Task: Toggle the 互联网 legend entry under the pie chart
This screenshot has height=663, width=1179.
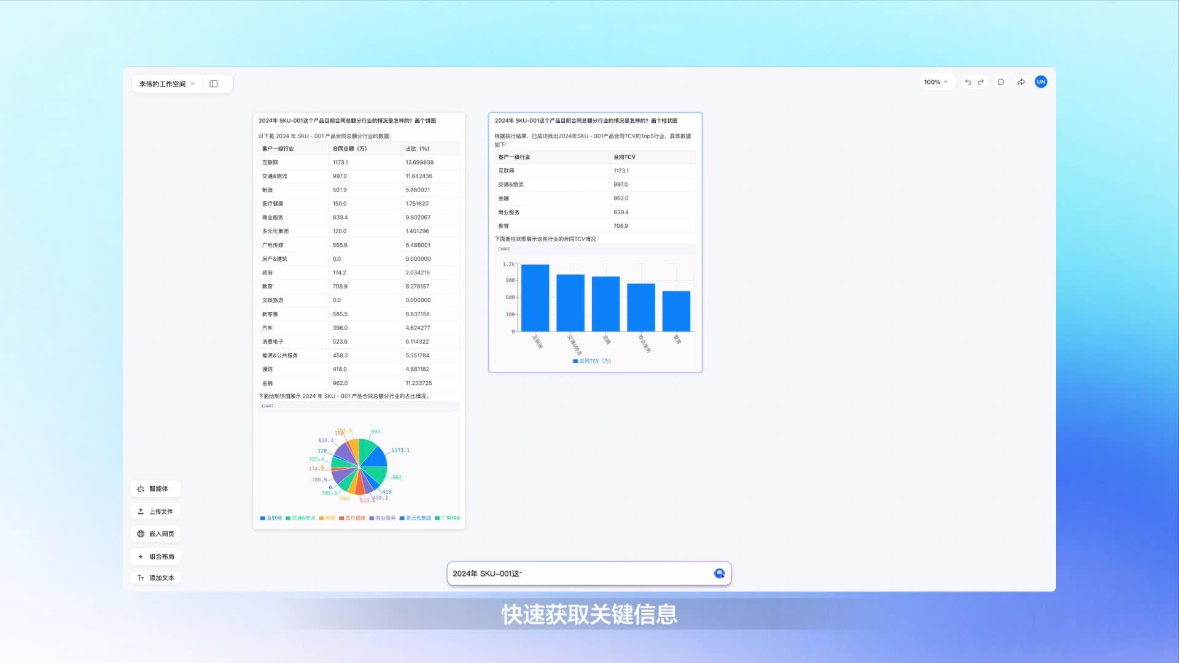Action: pos(271,518)
